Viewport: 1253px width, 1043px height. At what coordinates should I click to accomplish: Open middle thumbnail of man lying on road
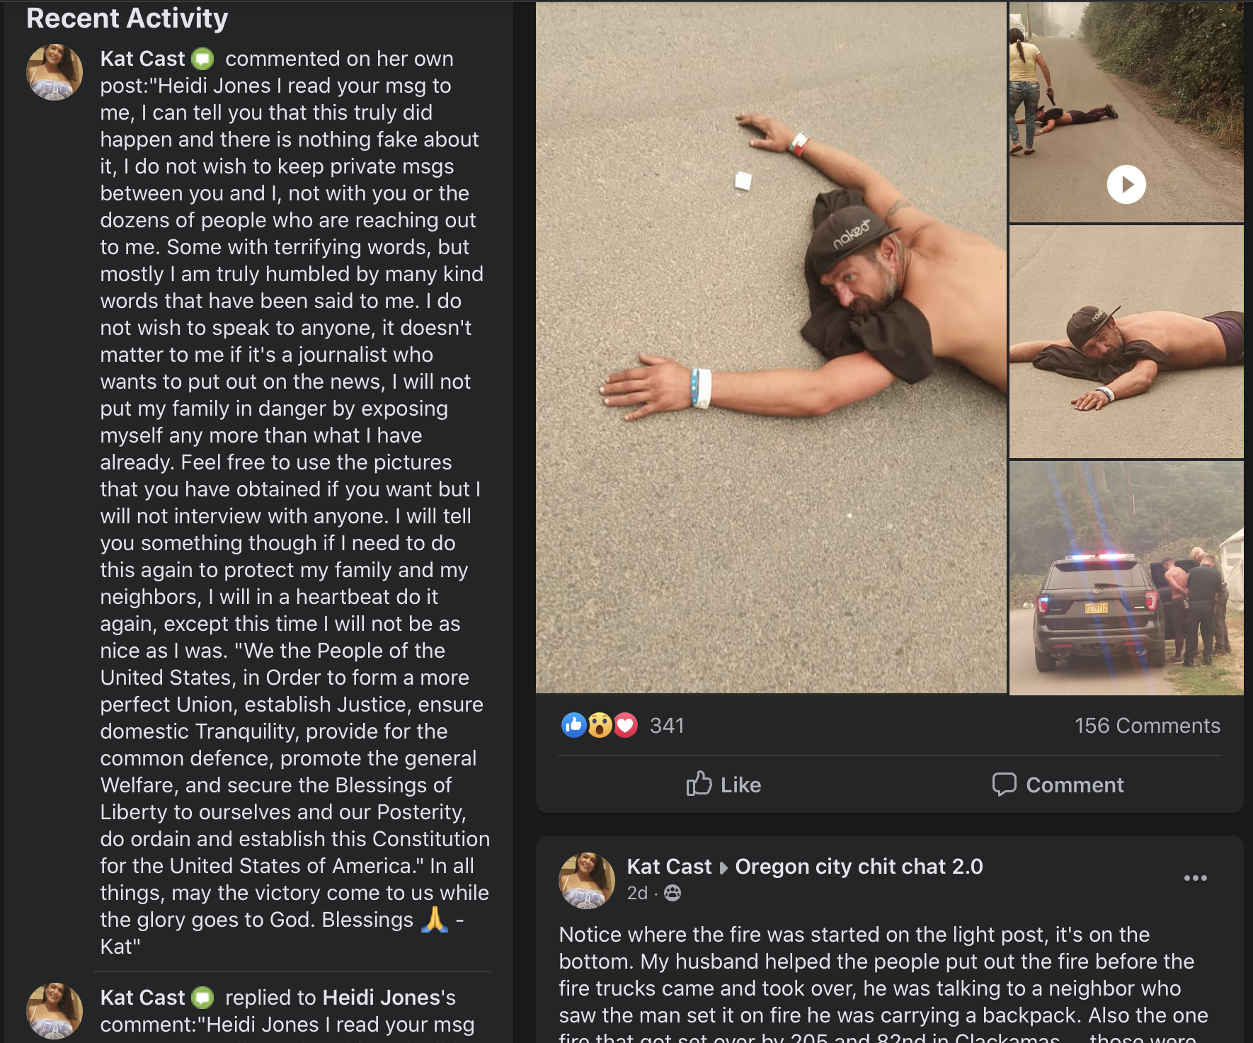coord(1126,342)
